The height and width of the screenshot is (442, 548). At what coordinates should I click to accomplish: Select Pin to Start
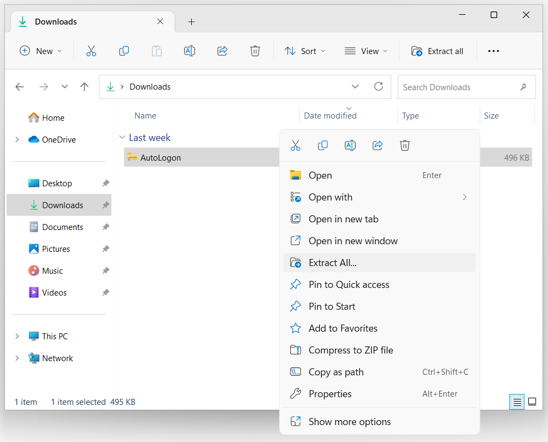(x=380, y=307)
